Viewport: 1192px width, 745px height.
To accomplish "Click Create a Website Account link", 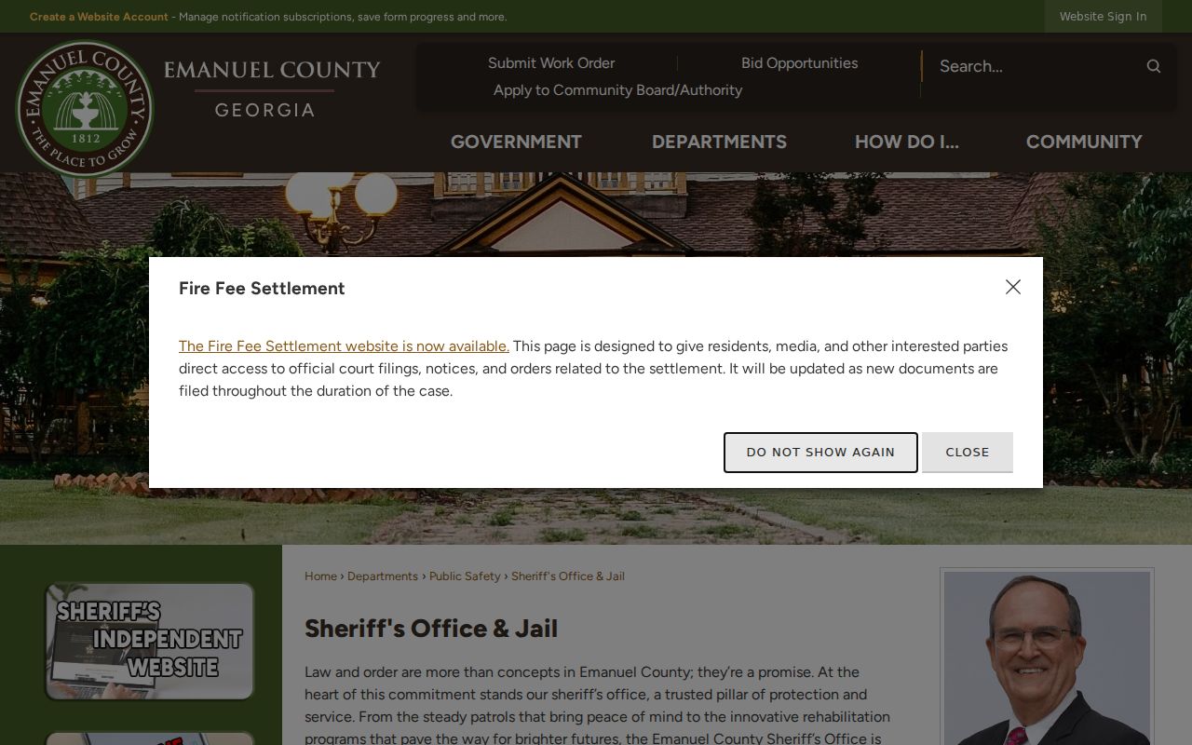I will pos(99,17).
